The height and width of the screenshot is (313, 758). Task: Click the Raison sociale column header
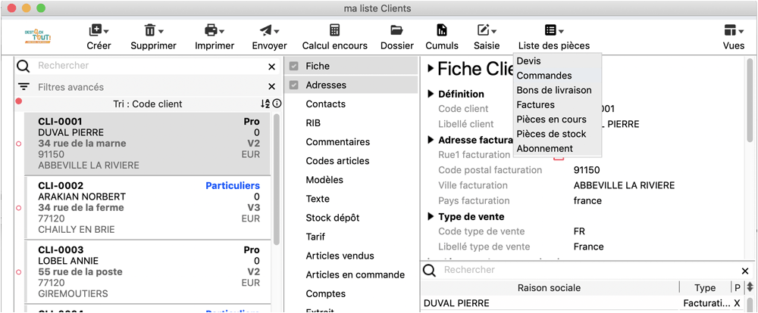(x=549, y=288)
